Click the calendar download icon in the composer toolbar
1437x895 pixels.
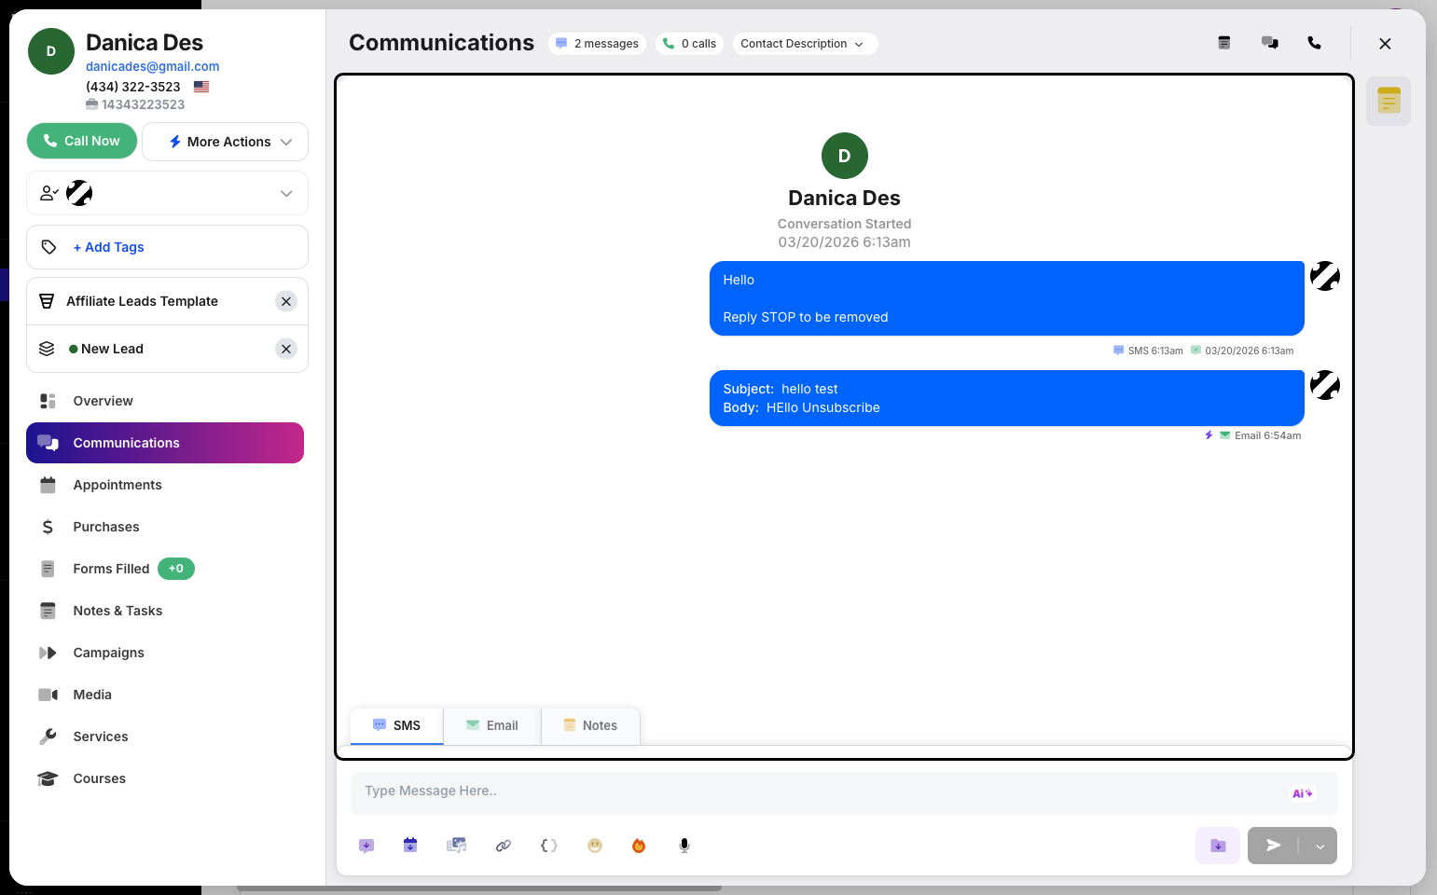click(x=410, y=846)
